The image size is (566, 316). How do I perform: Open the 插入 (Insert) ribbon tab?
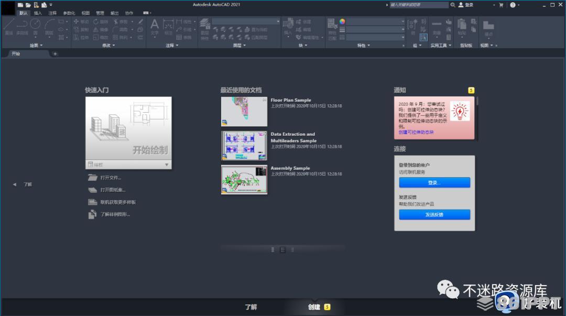point(38,13)
